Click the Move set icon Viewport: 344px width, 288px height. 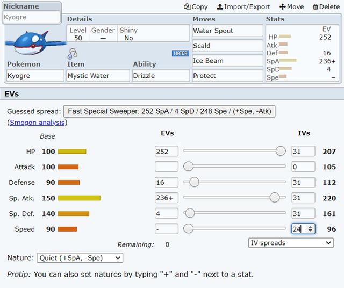click(283, 7)
